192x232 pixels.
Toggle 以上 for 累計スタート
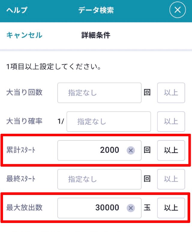[x=171, y=150]
